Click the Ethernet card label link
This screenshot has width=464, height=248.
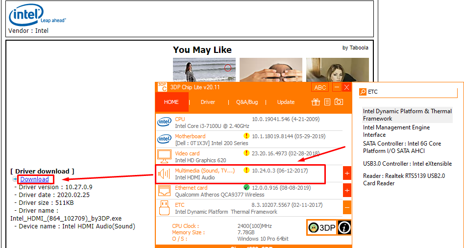coord(191,188)
